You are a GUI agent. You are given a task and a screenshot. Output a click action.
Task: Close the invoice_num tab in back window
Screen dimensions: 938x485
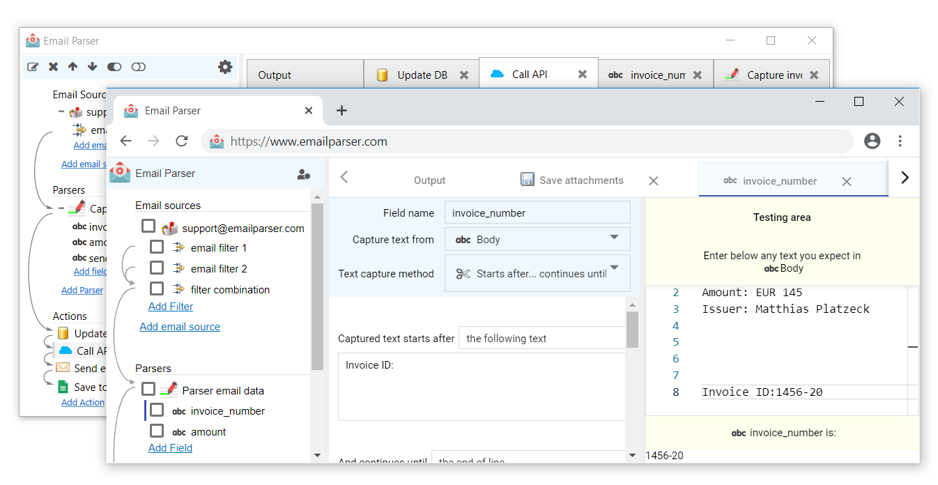point(697,75)
